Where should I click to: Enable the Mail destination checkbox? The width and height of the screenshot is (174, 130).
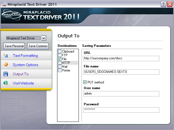(60, 67)
